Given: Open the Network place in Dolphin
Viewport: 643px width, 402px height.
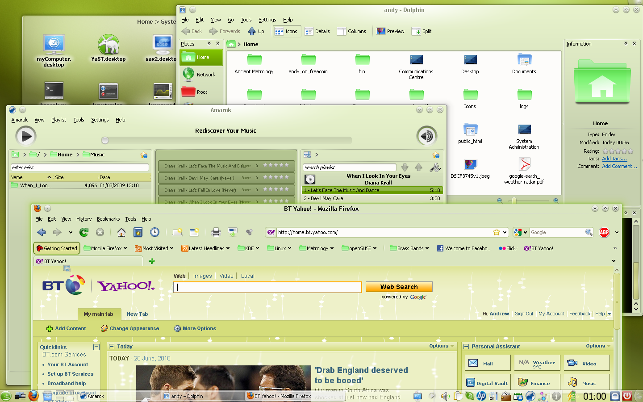Looking at the screenshot, I should pyautogui.click(x=201, y=75).
